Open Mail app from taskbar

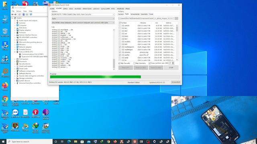point(89,142)
